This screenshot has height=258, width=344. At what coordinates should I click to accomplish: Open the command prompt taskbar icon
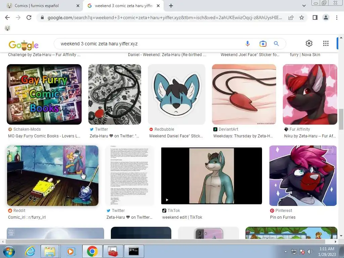(134, 251)
